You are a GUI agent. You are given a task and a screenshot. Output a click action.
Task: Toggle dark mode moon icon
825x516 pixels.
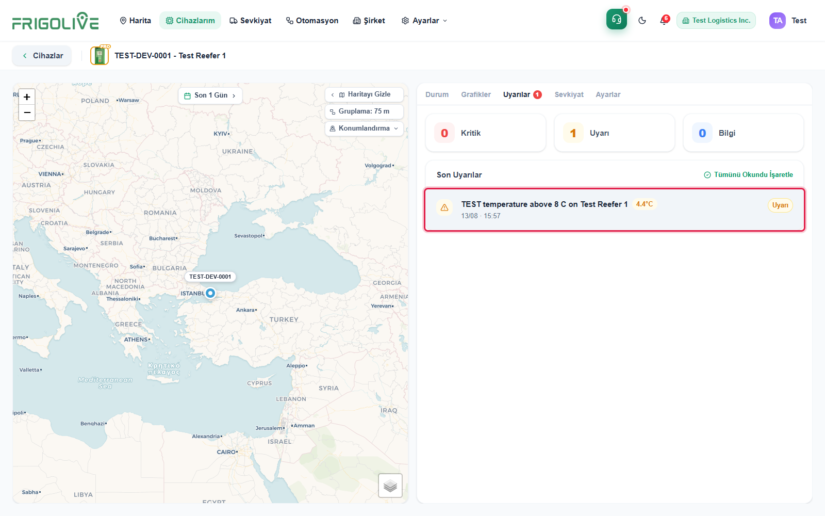[x=642, y=21]
